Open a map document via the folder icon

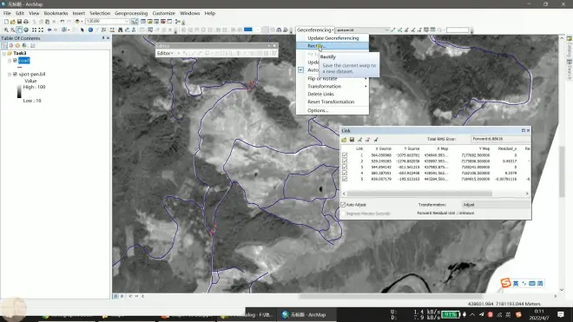click(12, 22)
